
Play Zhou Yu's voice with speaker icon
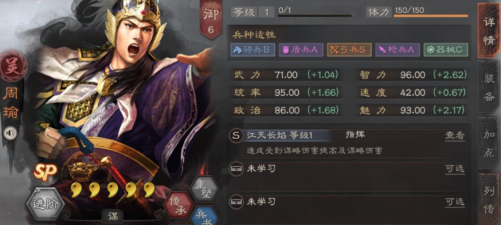click(x=10, y=133)
